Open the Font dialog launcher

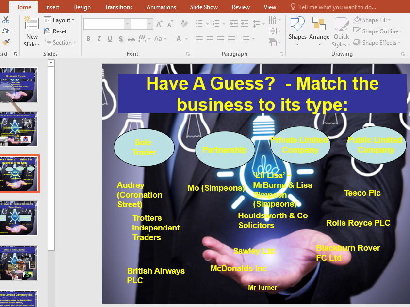pos(188,54)
